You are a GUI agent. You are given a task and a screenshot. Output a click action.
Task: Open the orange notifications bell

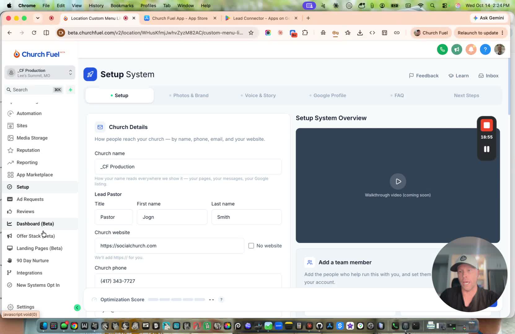pos(471,50)
